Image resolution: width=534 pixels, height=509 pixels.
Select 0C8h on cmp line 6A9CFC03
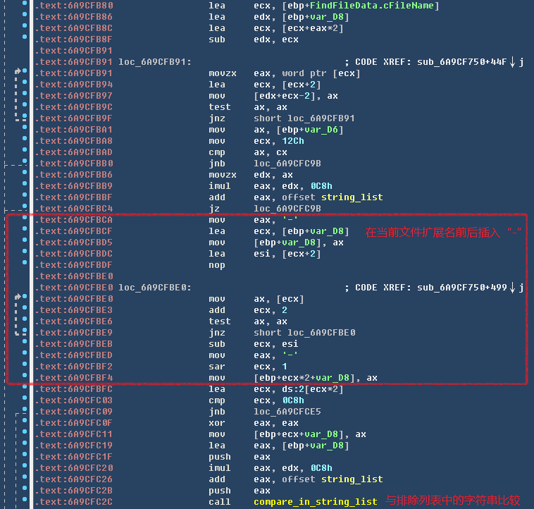293,400
